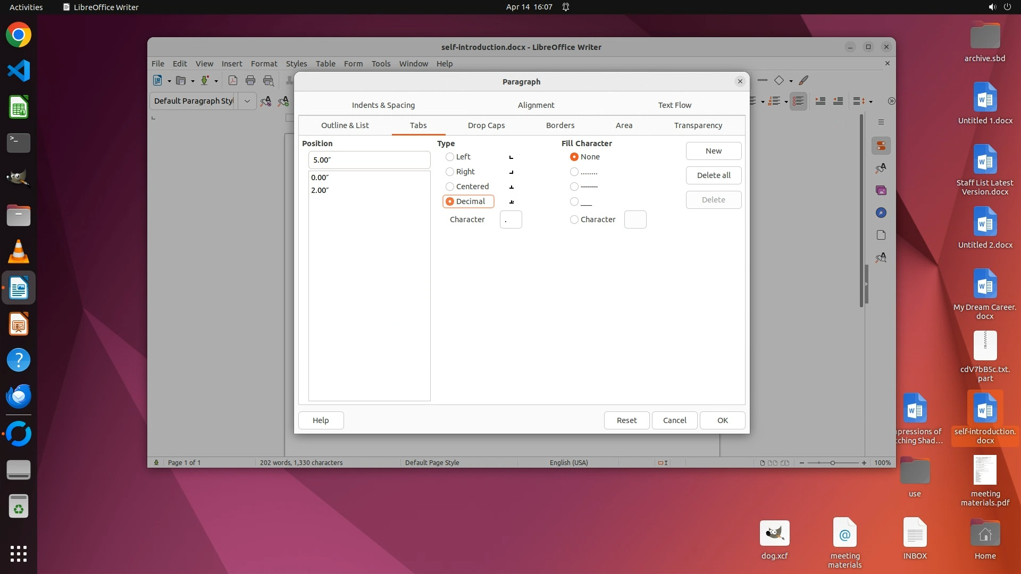The width and height of the screenshot is (1021, 574).
Task: Expand the Default Paragraph Style dropdown
Action: tap(247, 101)
